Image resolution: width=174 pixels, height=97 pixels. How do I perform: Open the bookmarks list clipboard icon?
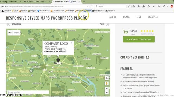[x=133, y=6]
